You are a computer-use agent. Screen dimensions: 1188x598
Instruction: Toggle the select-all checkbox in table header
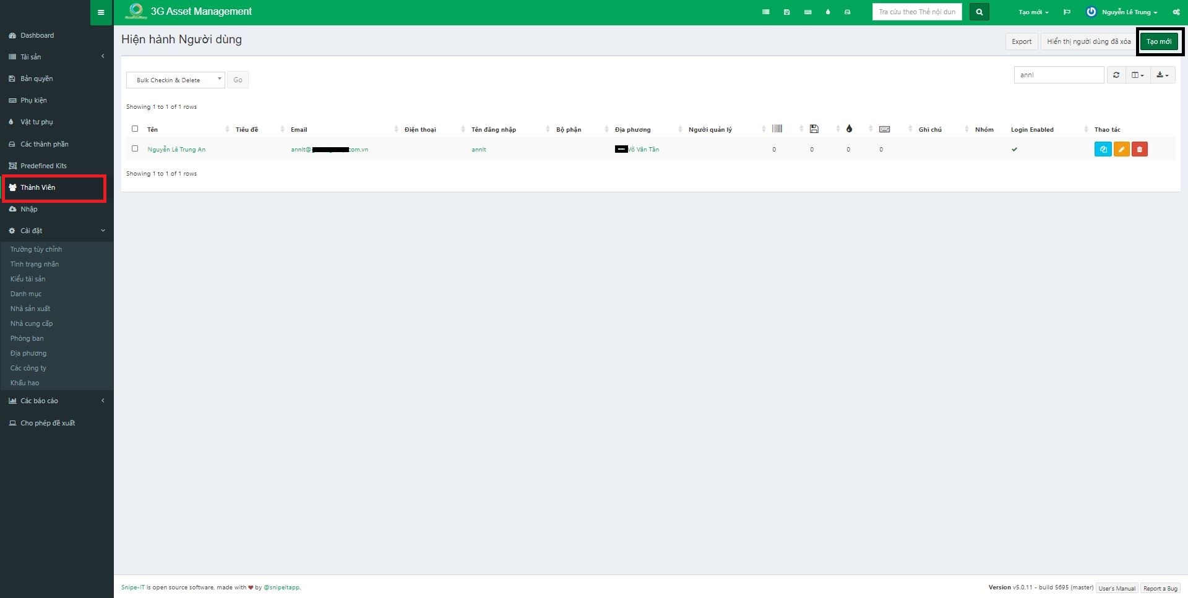135,129
